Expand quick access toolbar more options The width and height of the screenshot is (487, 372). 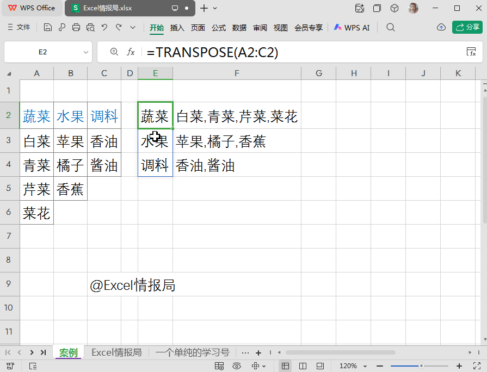(x=133, y=28)
